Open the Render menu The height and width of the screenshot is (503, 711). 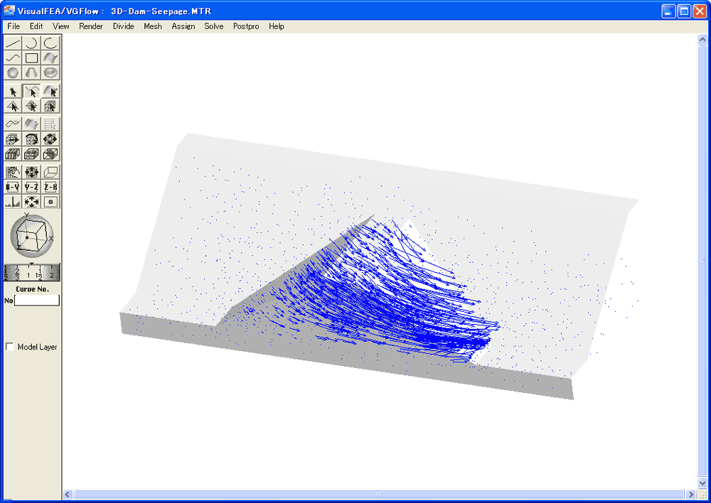point(91,26)
